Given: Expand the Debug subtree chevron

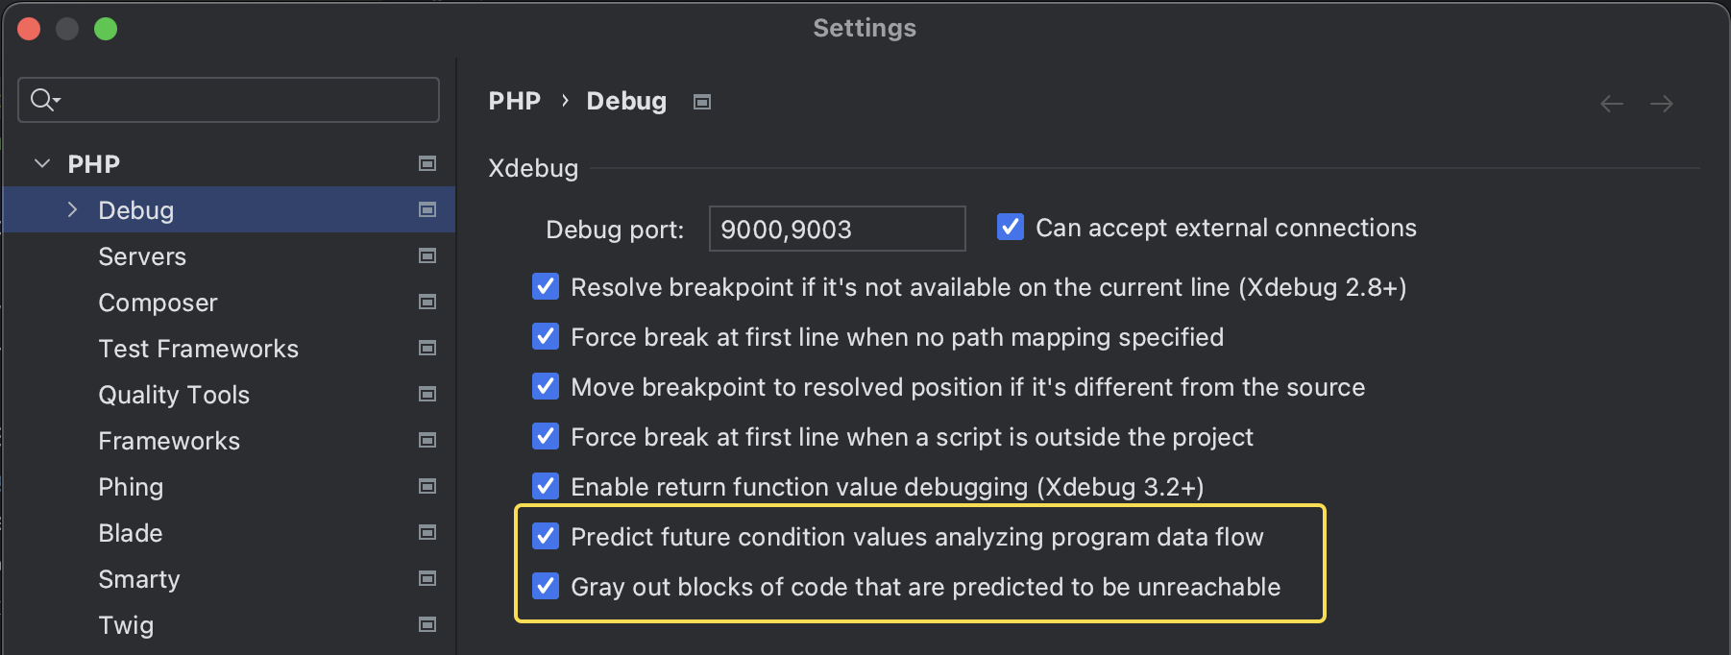Looking at the screenshot, I should tap(73, 209).
